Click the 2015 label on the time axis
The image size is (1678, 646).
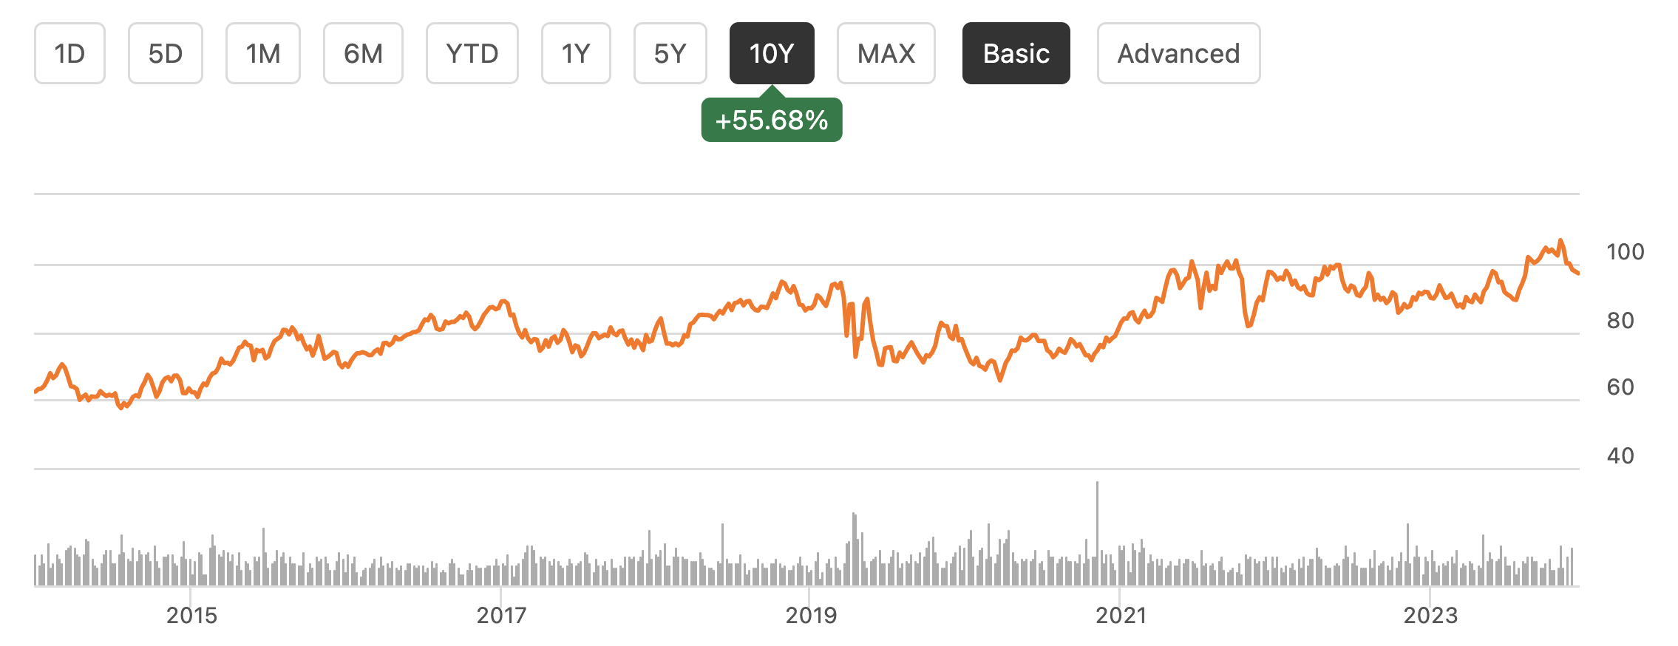[x=192, y=613]
